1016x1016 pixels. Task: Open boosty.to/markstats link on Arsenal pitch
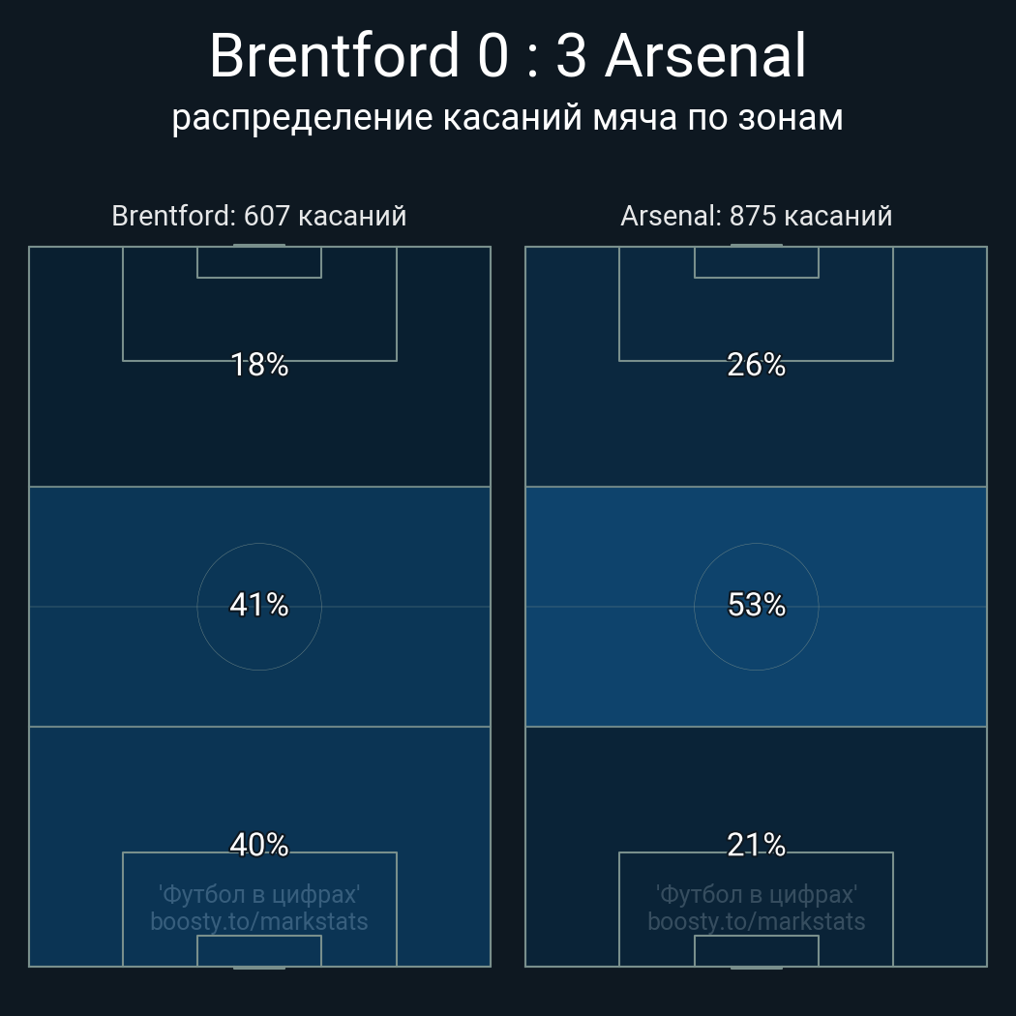[756, 921]
